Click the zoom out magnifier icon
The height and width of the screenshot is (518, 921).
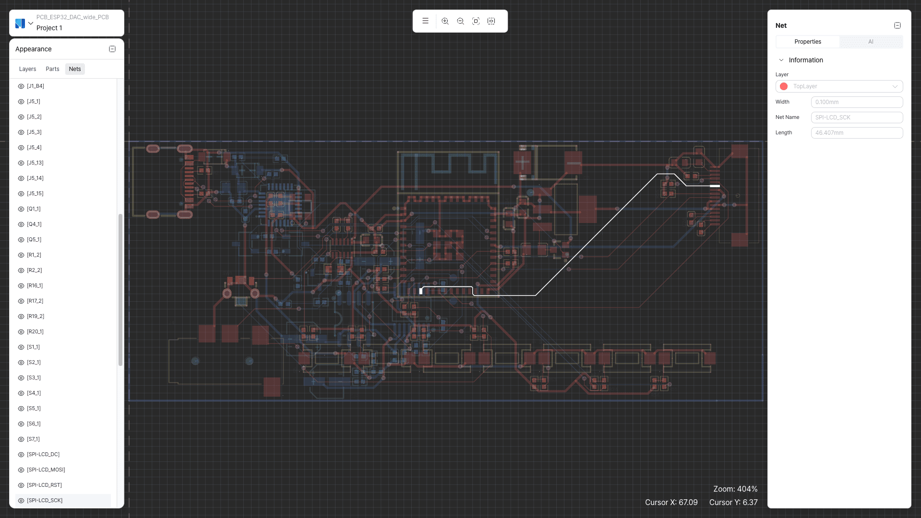(x=461, y=21)
